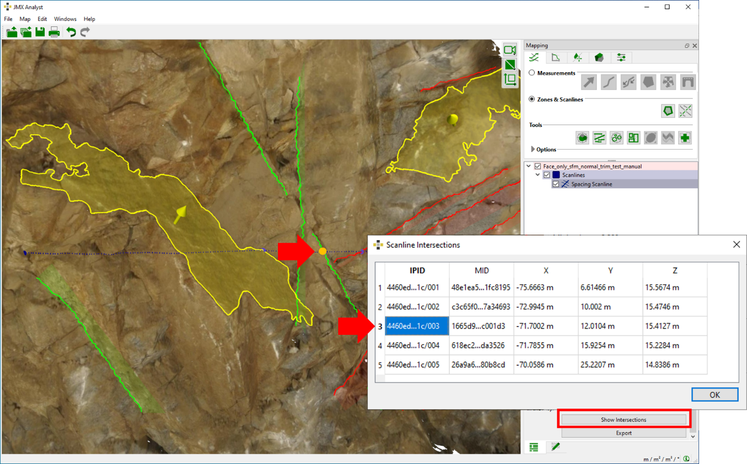Collapse the Scanlines tree node
Viewport: 747px width, 464px height.
pyautogui.click(x=538, y=175)
